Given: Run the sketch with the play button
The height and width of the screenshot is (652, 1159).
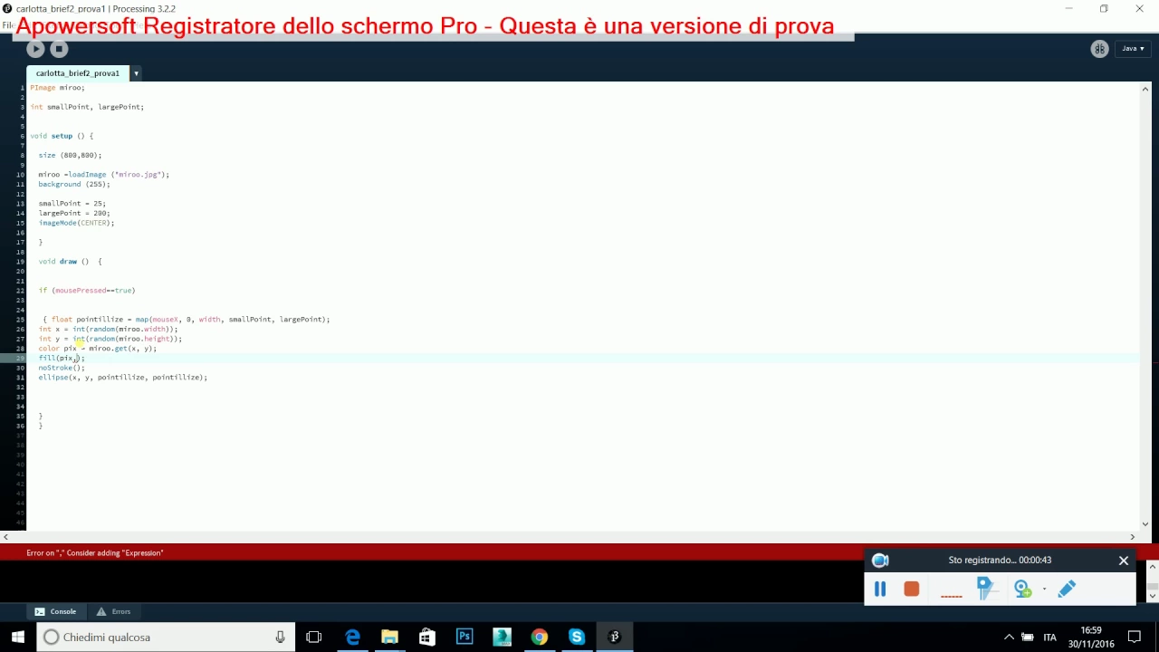Looking at the screenshot, I should click(x=35, y=49).
